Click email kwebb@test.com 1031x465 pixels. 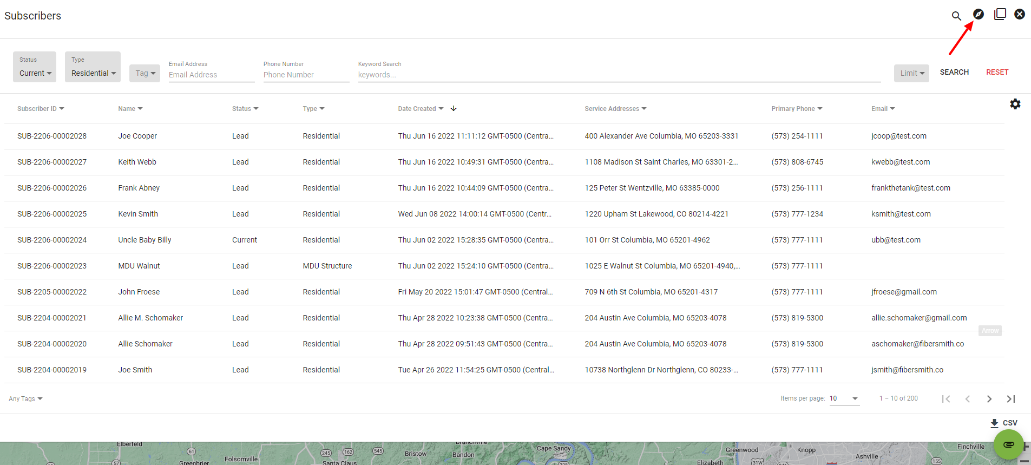pyautogui.click(x=901, y=162)
